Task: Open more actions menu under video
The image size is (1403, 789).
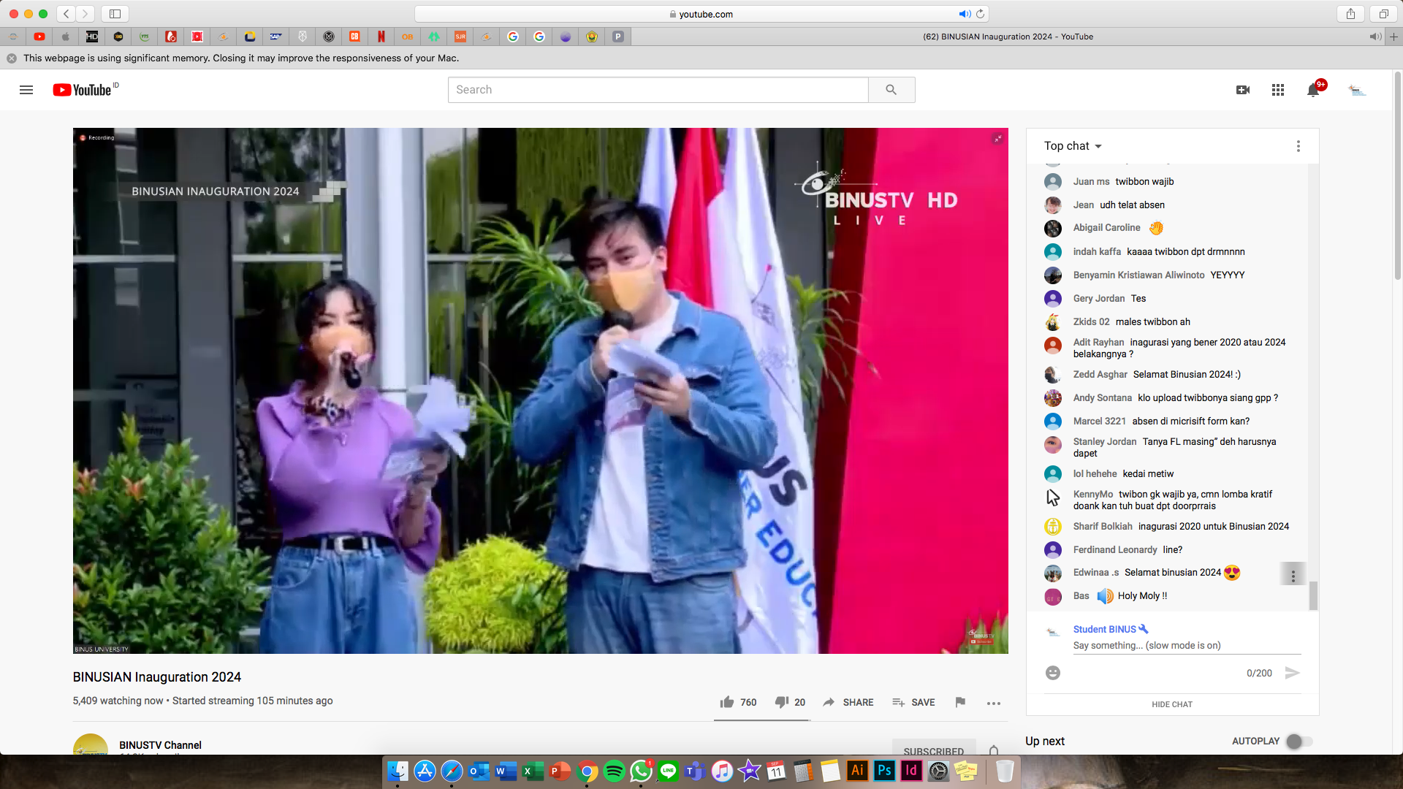Action: (993, 703)
